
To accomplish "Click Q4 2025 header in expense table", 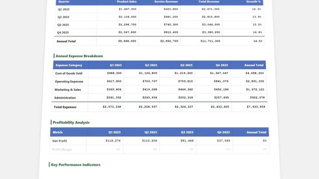I will click(222, 65).
